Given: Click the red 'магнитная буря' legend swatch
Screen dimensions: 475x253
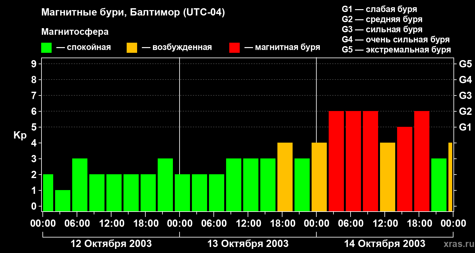Looking at the screenshot, I should [x=234, y=48].
